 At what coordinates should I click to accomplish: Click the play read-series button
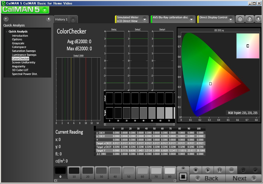coord(208,170)
